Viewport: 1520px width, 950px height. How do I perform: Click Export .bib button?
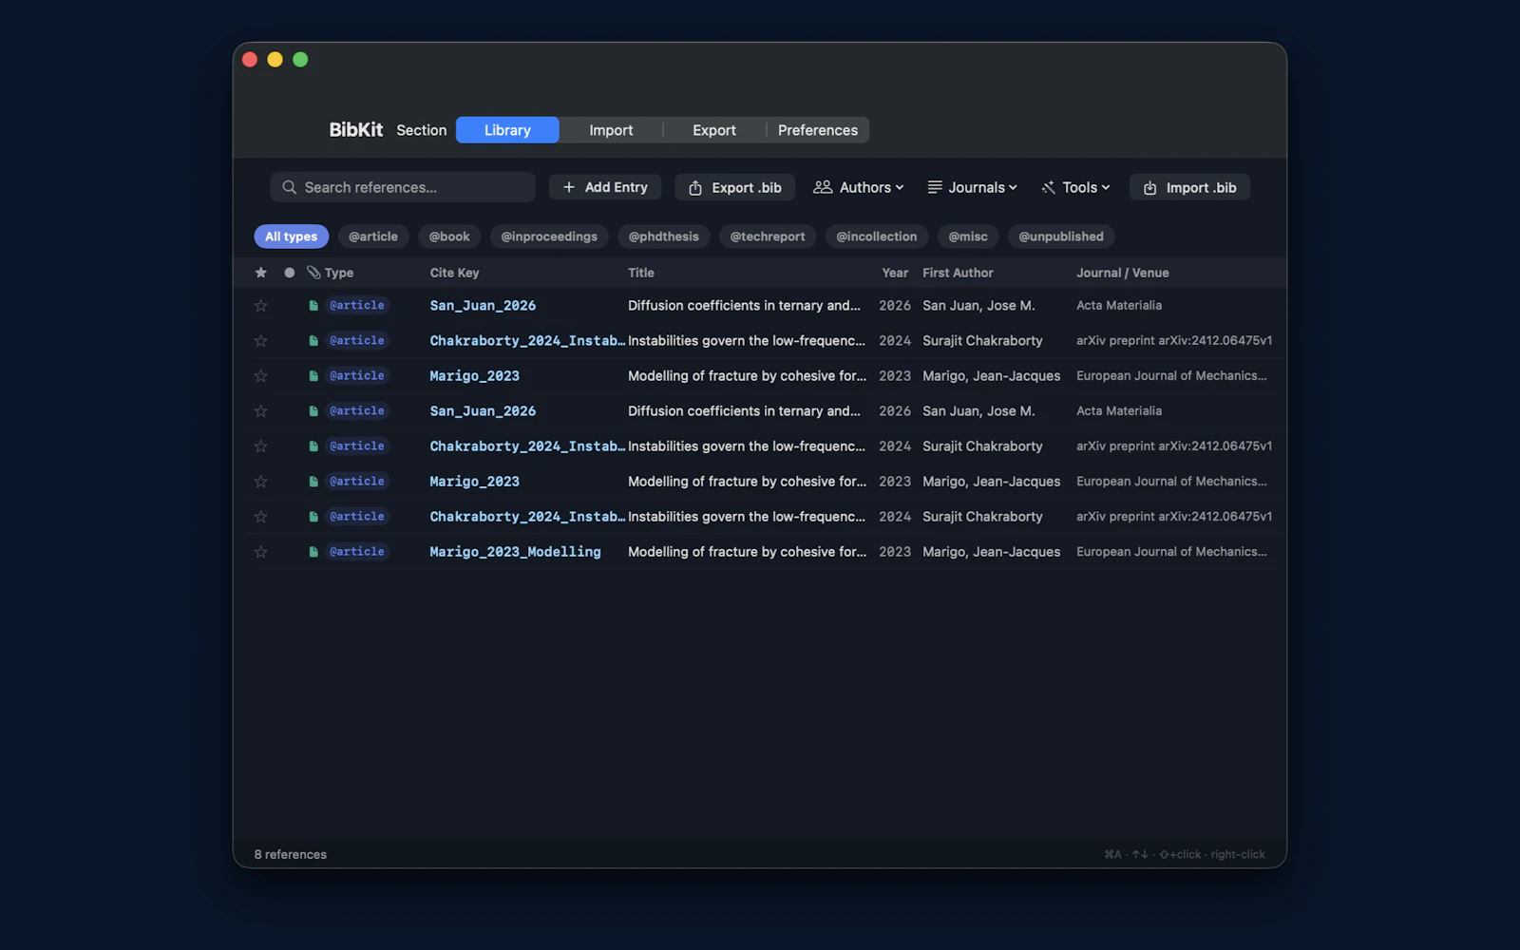735,187
